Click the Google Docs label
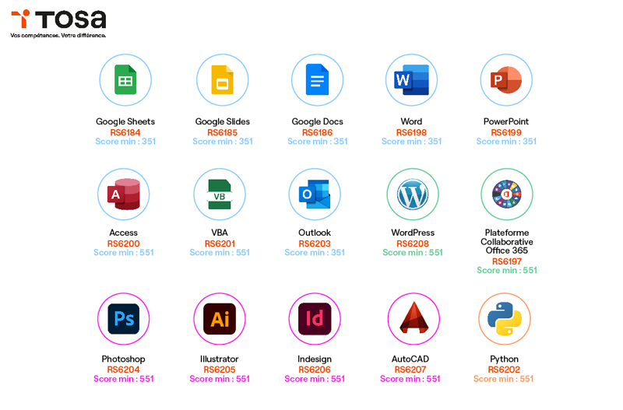The width and height of the screenshot is (623, 410). (318, 122)
